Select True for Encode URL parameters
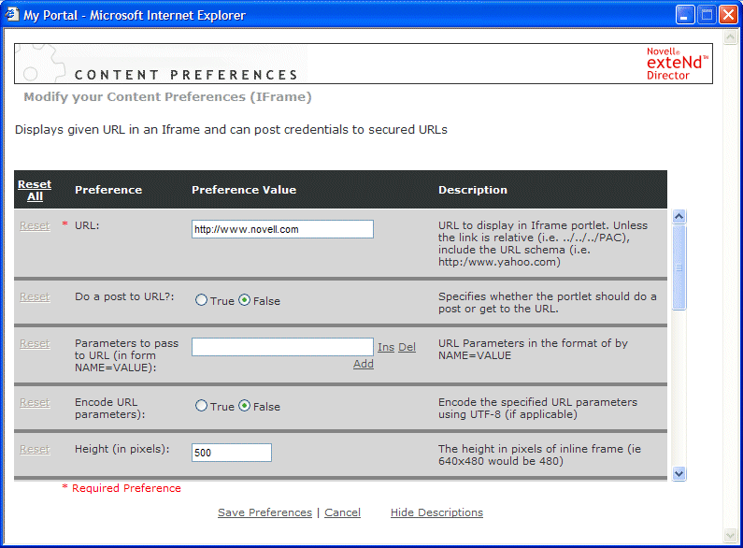This screenshot has height=548, width=743. point(201,406)
